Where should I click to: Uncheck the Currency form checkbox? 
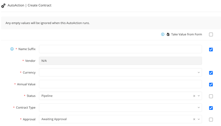pos(211,73)
